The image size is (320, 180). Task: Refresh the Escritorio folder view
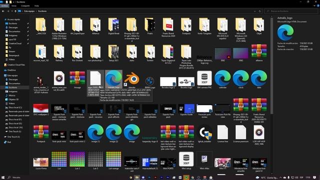click(x=260, y=11)
